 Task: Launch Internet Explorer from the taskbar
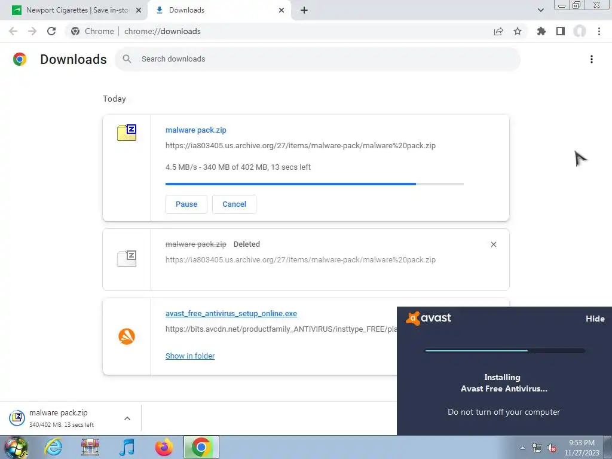pyautogui.click(x=53, y=448)
